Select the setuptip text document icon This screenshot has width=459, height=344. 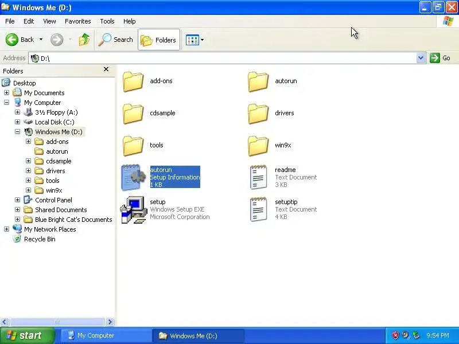258,209
